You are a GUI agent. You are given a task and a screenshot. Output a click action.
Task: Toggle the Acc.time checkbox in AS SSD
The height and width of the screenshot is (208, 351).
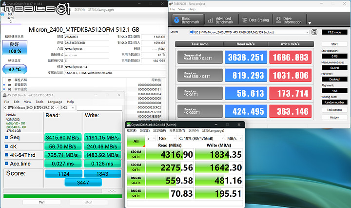point(6,164)
